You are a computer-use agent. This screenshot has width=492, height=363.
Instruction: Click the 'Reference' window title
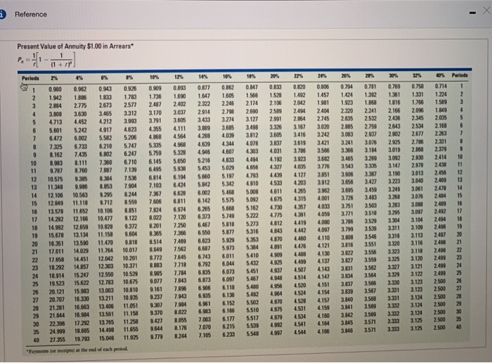(31, 15)
